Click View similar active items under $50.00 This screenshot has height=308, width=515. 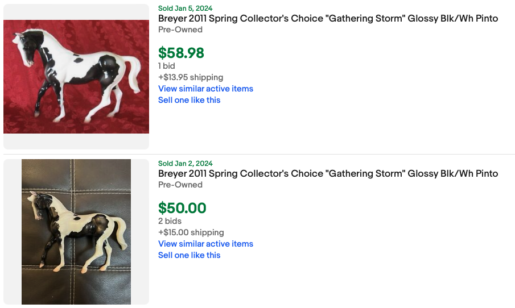(205, 244)
